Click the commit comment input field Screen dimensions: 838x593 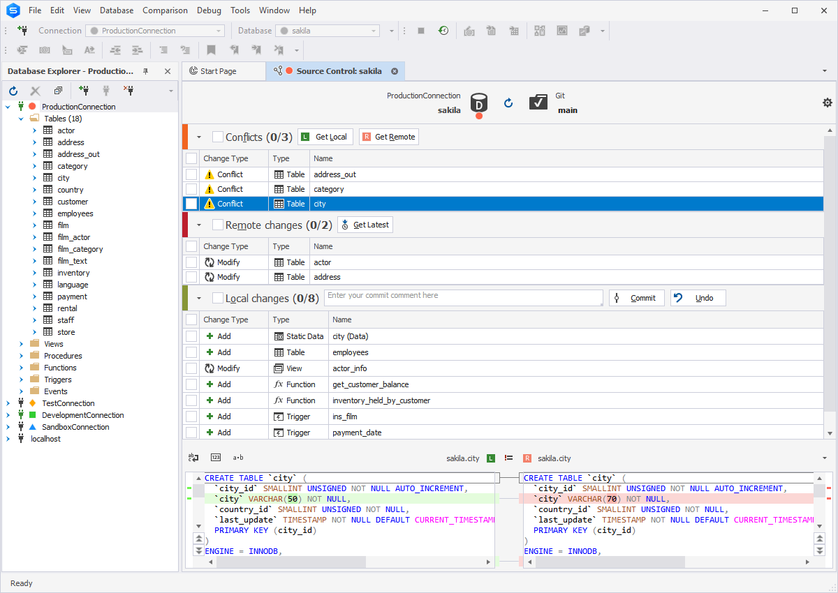pos(463,297)
